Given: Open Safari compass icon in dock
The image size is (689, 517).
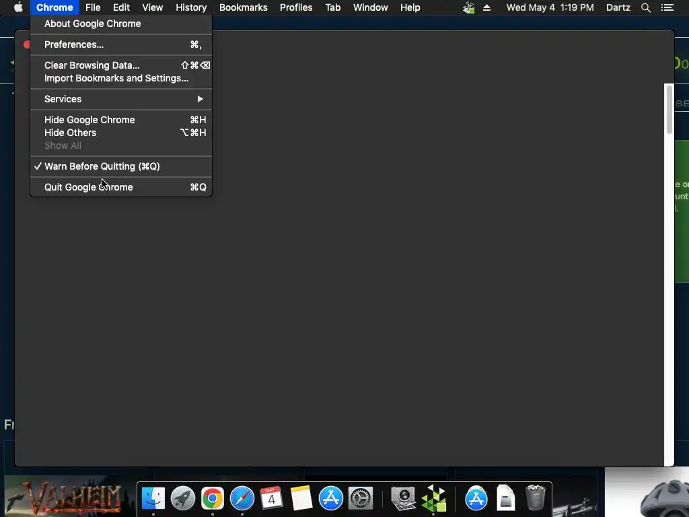Looking at the screenshot, I should tap(242, 498).
